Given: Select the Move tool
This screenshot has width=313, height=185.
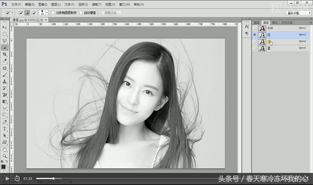Looking at the screenshot, I should click(5, 27).
